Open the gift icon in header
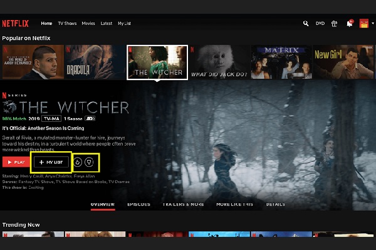The width and height of the screenshot is (376, 250). tap(334, 24)
